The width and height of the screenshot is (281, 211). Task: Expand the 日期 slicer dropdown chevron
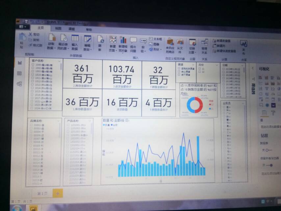[x=243, y=65]
